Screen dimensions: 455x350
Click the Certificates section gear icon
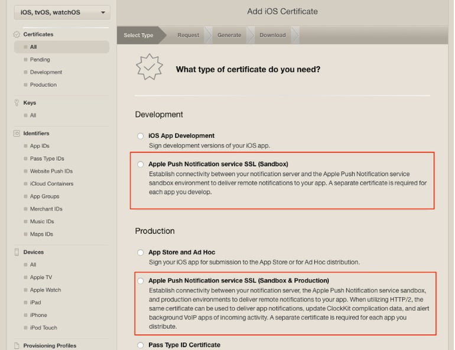(x=17, y=35)
